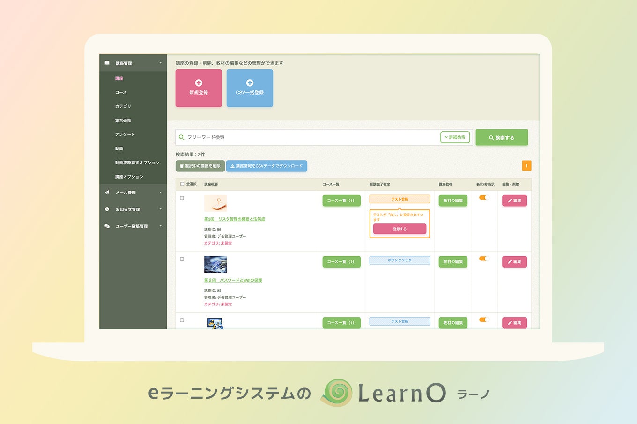This screenshot has width=637, height=424.
Task: Open the コース sidebar item
Action: [x=121, y=92]
